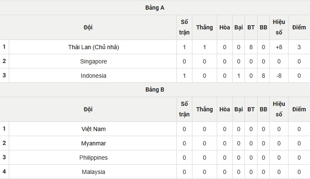
Task: Click Thái Lan's 3 points cell
Action: (x=299, y=47)
